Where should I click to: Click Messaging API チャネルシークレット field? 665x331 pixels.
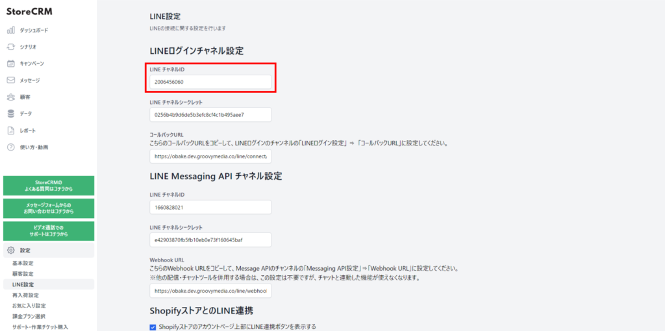210,240
